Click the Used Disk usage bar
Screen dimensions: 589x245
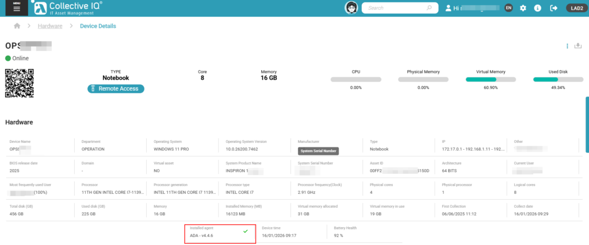[x=557, y=80]
